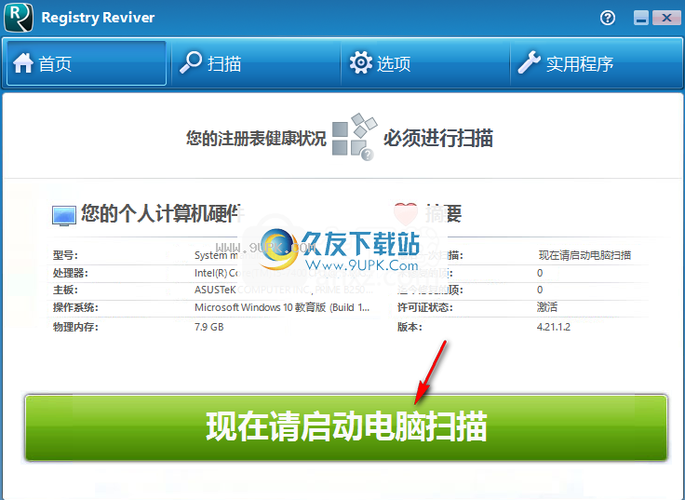The image size is (685, 500).
Task: Click the 型号 row label
Action: [65, 255]
